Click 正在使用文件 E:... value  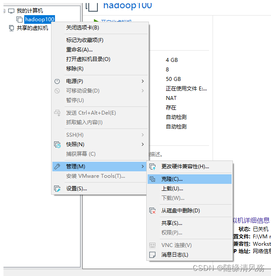[x=186, y=89]
